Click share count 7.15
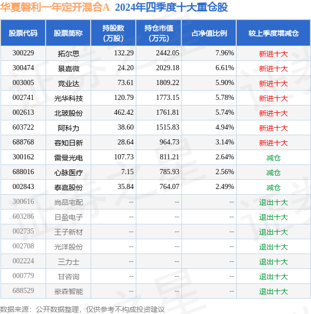The width and height of the screenshot is (311, 314). click(x=128, y=172)
